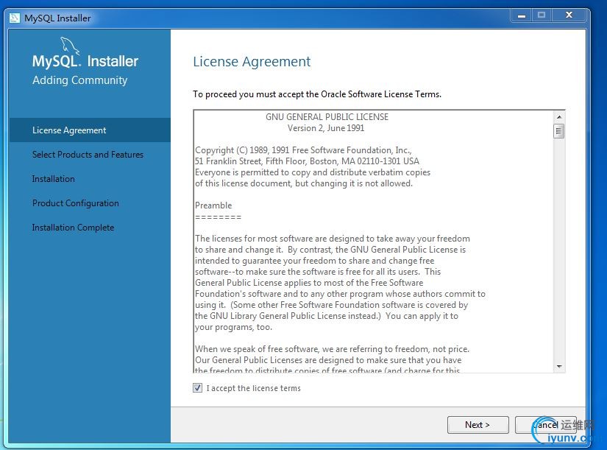Click the Cancel button

546,425
